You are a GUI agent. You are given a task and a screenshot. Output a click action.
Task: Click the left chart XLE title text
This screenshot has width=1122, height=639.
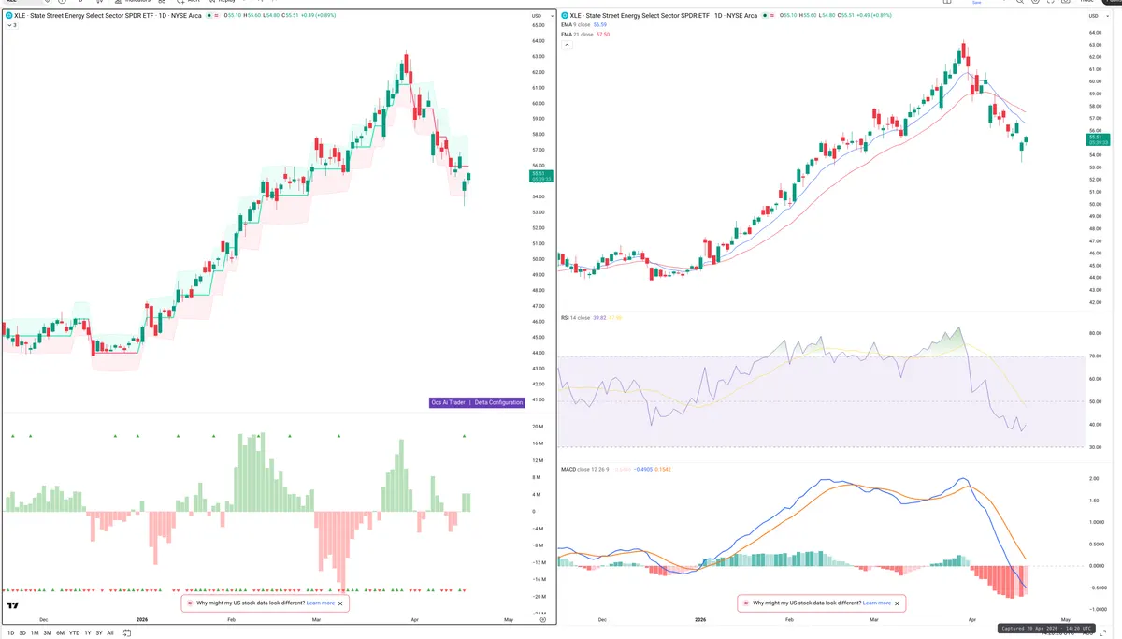[x=108, y=15]
